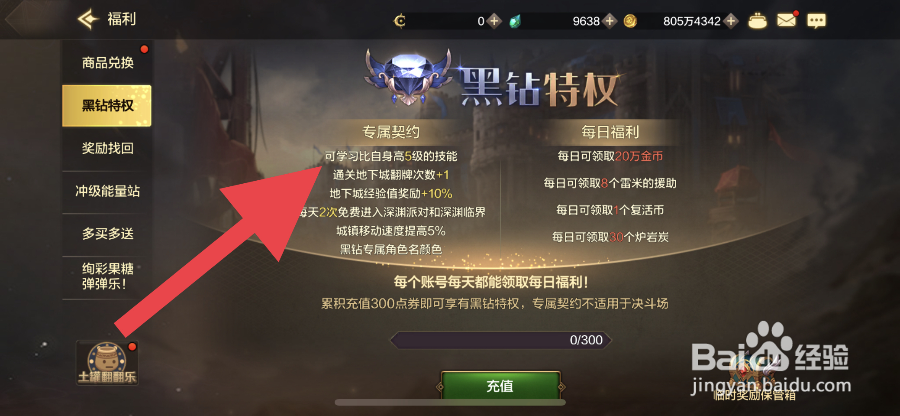The image size is (900, 416).
Task: Open the chat bubble icon
Action: tap(816, 21)
